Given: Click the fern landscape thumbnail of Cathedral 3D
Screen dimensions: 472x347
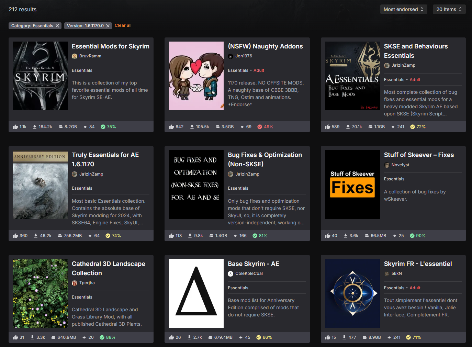Looking at the screenshot, I should (40, 293).
